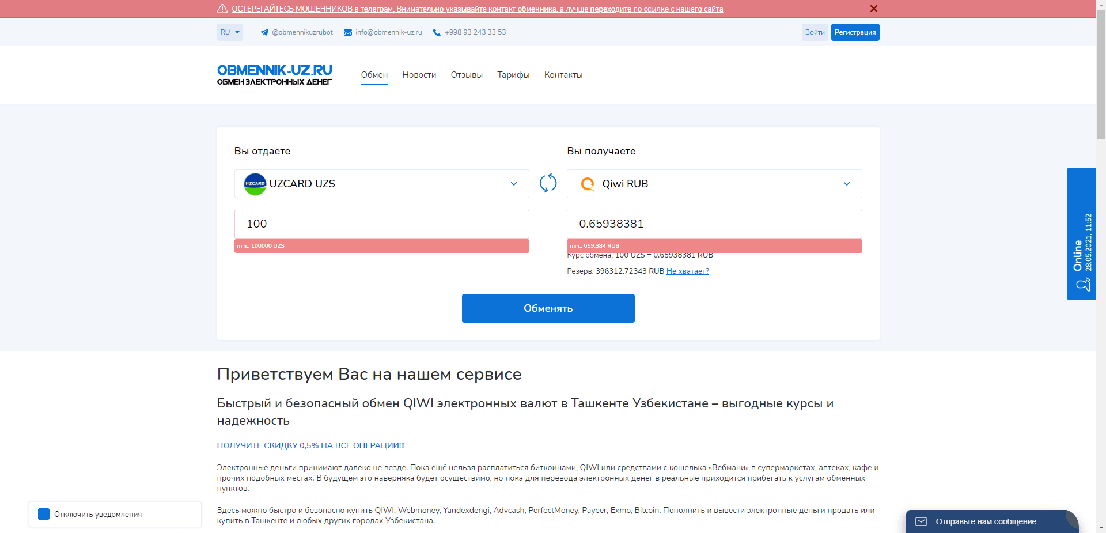Click the warning triangle icon in top banner
The width and height of the screenshot is (1106, 533).
click(222, 9)
